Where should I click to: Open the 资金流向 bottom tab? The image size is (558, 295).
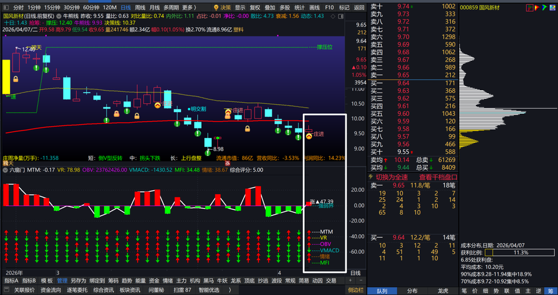pyautogui.click(x=50, y=290)
